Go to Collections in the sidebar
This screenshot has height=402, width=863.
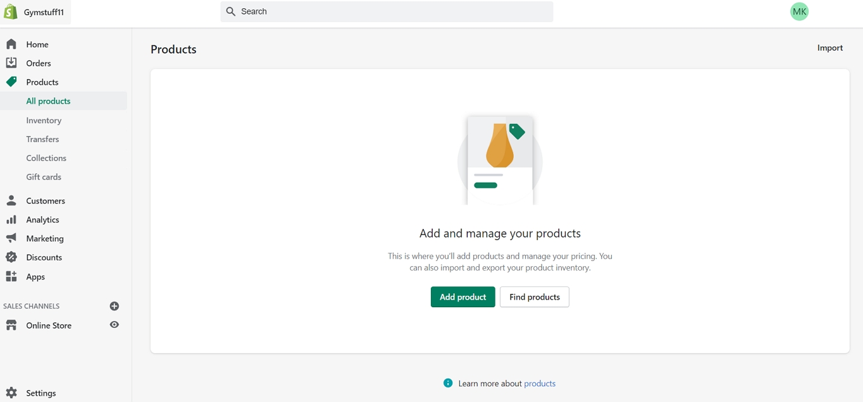point(46,158)
